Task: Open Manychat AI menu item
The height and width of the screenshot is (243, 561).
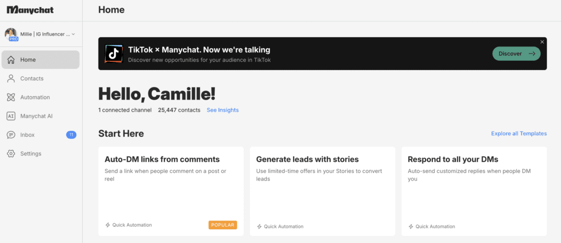Action: tap(36, 116)
